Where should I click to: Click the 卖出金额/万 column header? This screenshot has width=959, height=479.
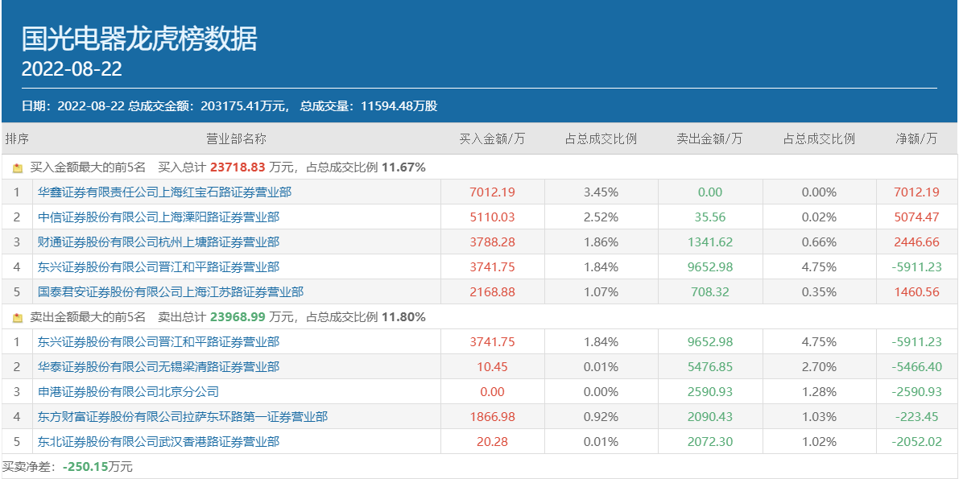[x=709, y=139]
